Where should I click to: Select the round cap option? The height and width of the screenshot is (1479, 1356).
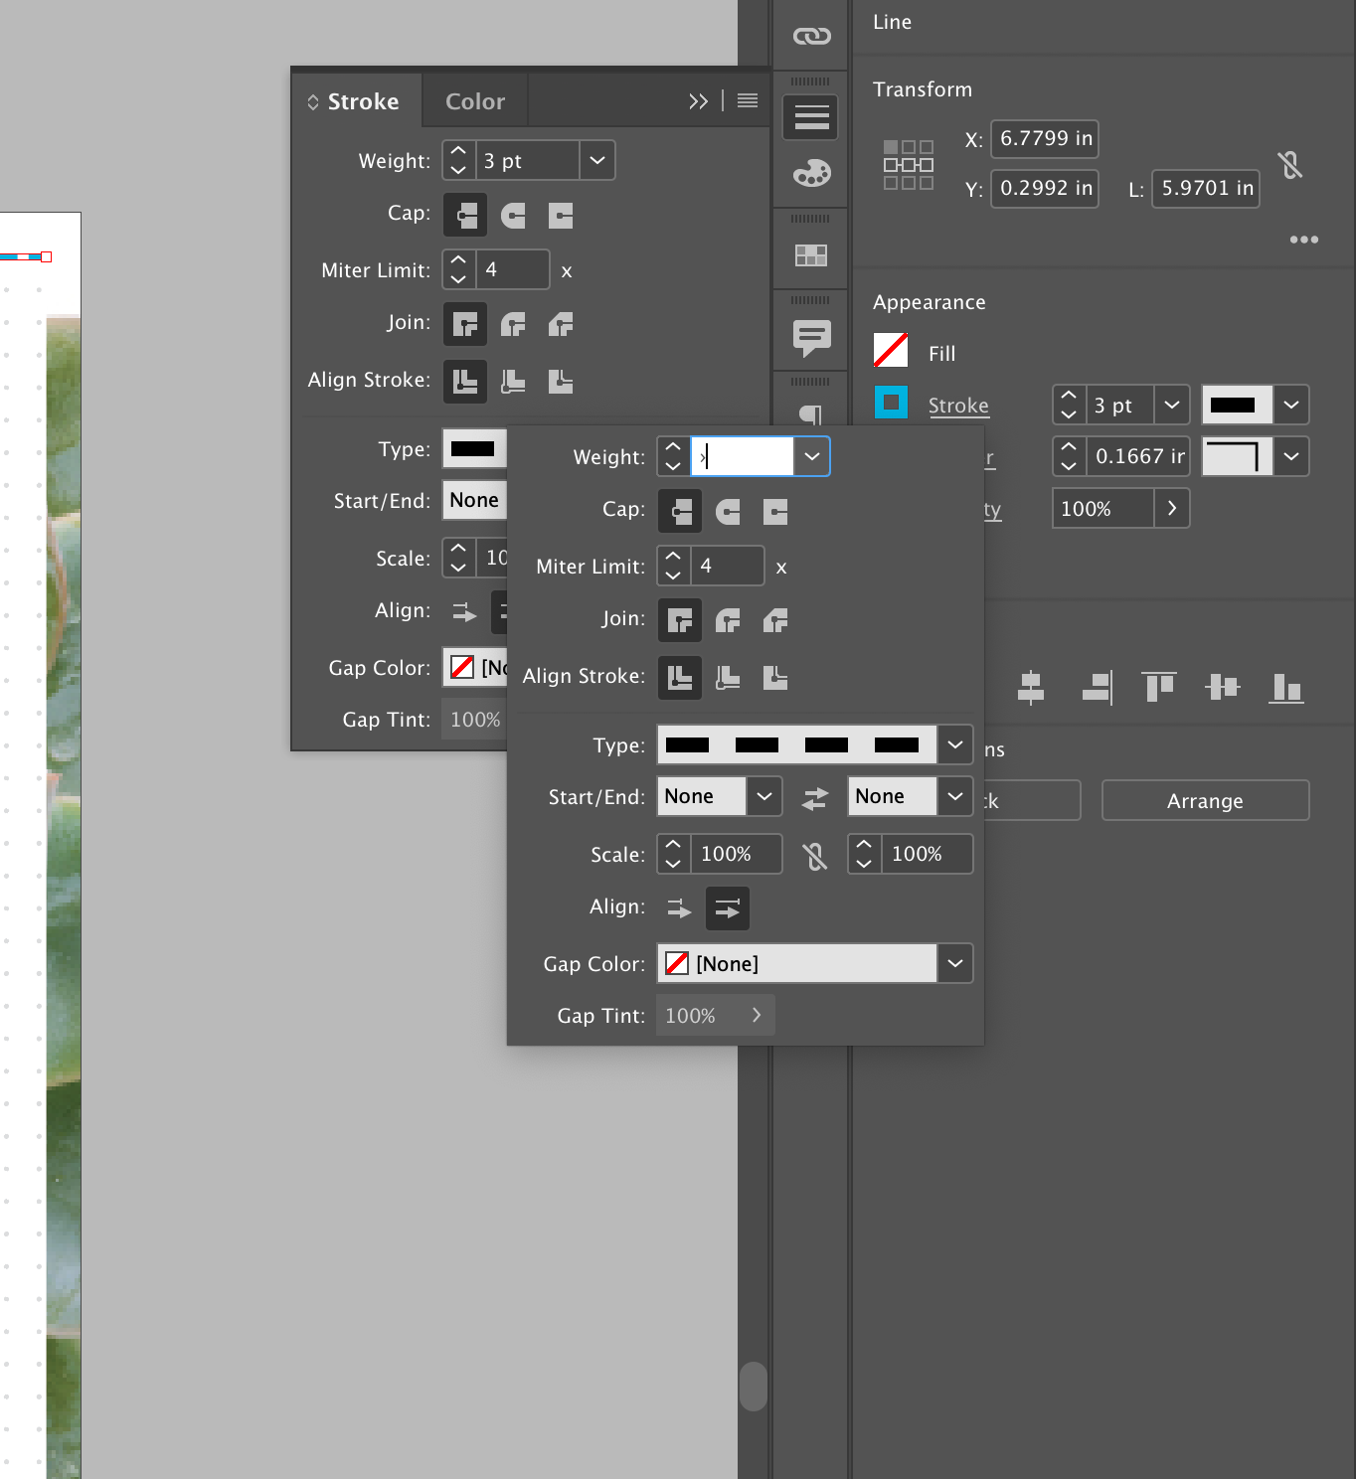(728, 511)
